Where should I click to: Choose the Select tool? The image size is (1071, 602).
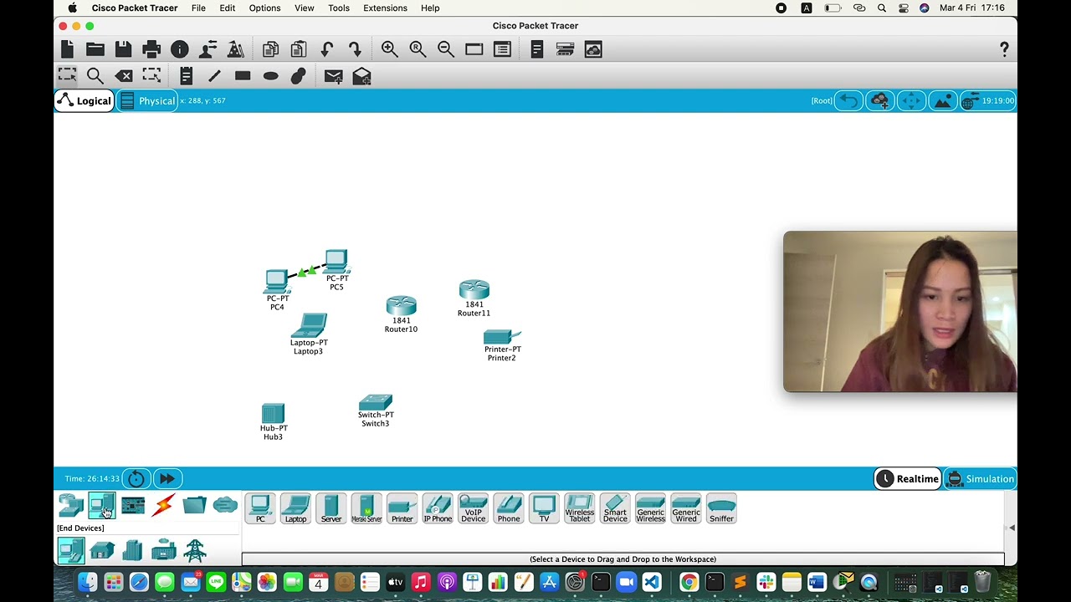click(68, 76)
